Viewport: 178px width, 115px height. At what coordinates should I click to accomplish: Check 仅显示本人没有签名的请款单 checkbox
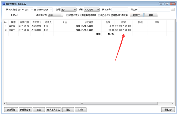(x=67, y=15)
